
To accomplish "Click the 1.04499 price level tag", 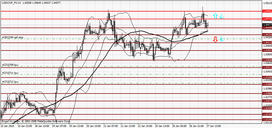I will pos(267,28).
